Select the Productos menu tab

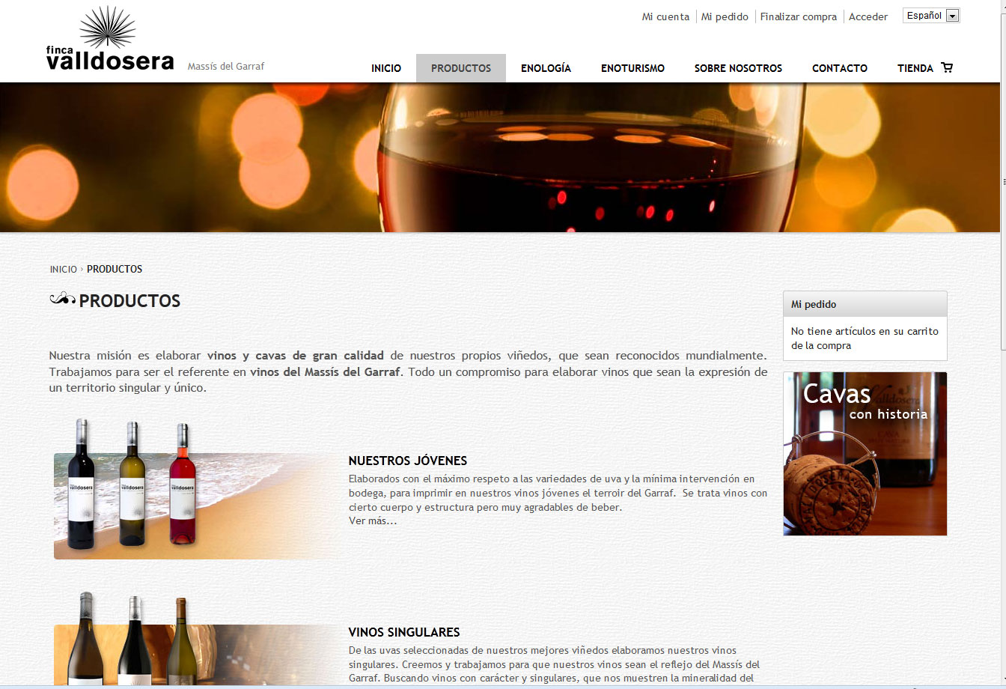tap(461, 68)
